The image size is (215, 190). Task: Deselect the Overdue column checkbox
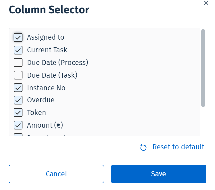click(x=18, y=100)
